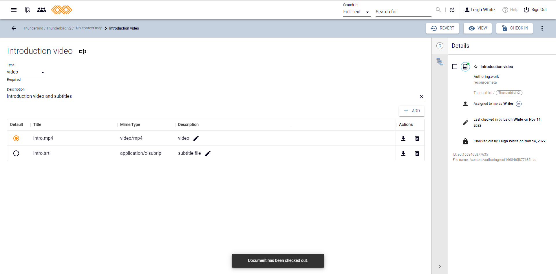Open the advanced search filter icon

(452, 10)
